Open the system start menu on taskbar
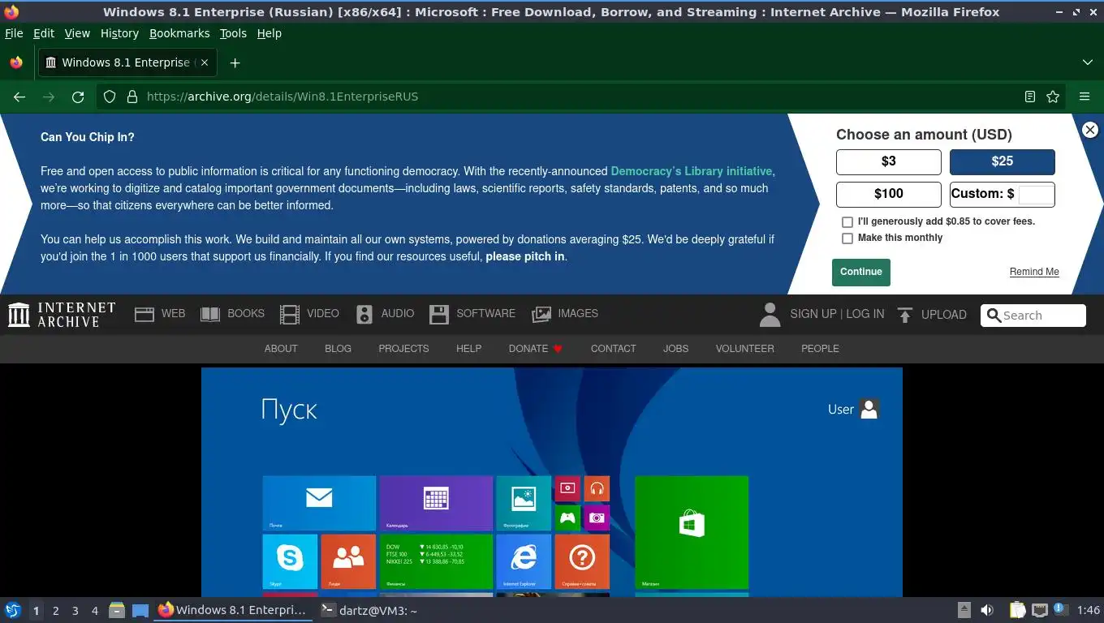 point(13,610)
